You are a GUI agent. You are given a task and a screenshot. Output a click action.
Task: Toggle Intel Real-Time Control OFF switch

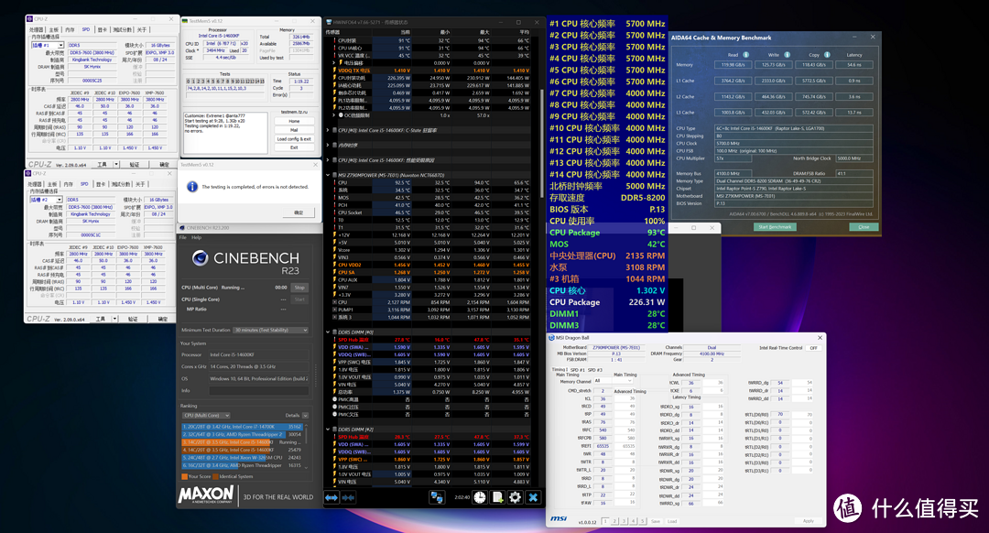click(x=814, y=348)
